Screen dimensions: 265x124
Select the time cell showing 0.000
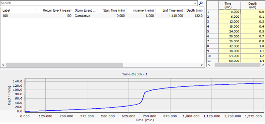(x=230, y=12)
